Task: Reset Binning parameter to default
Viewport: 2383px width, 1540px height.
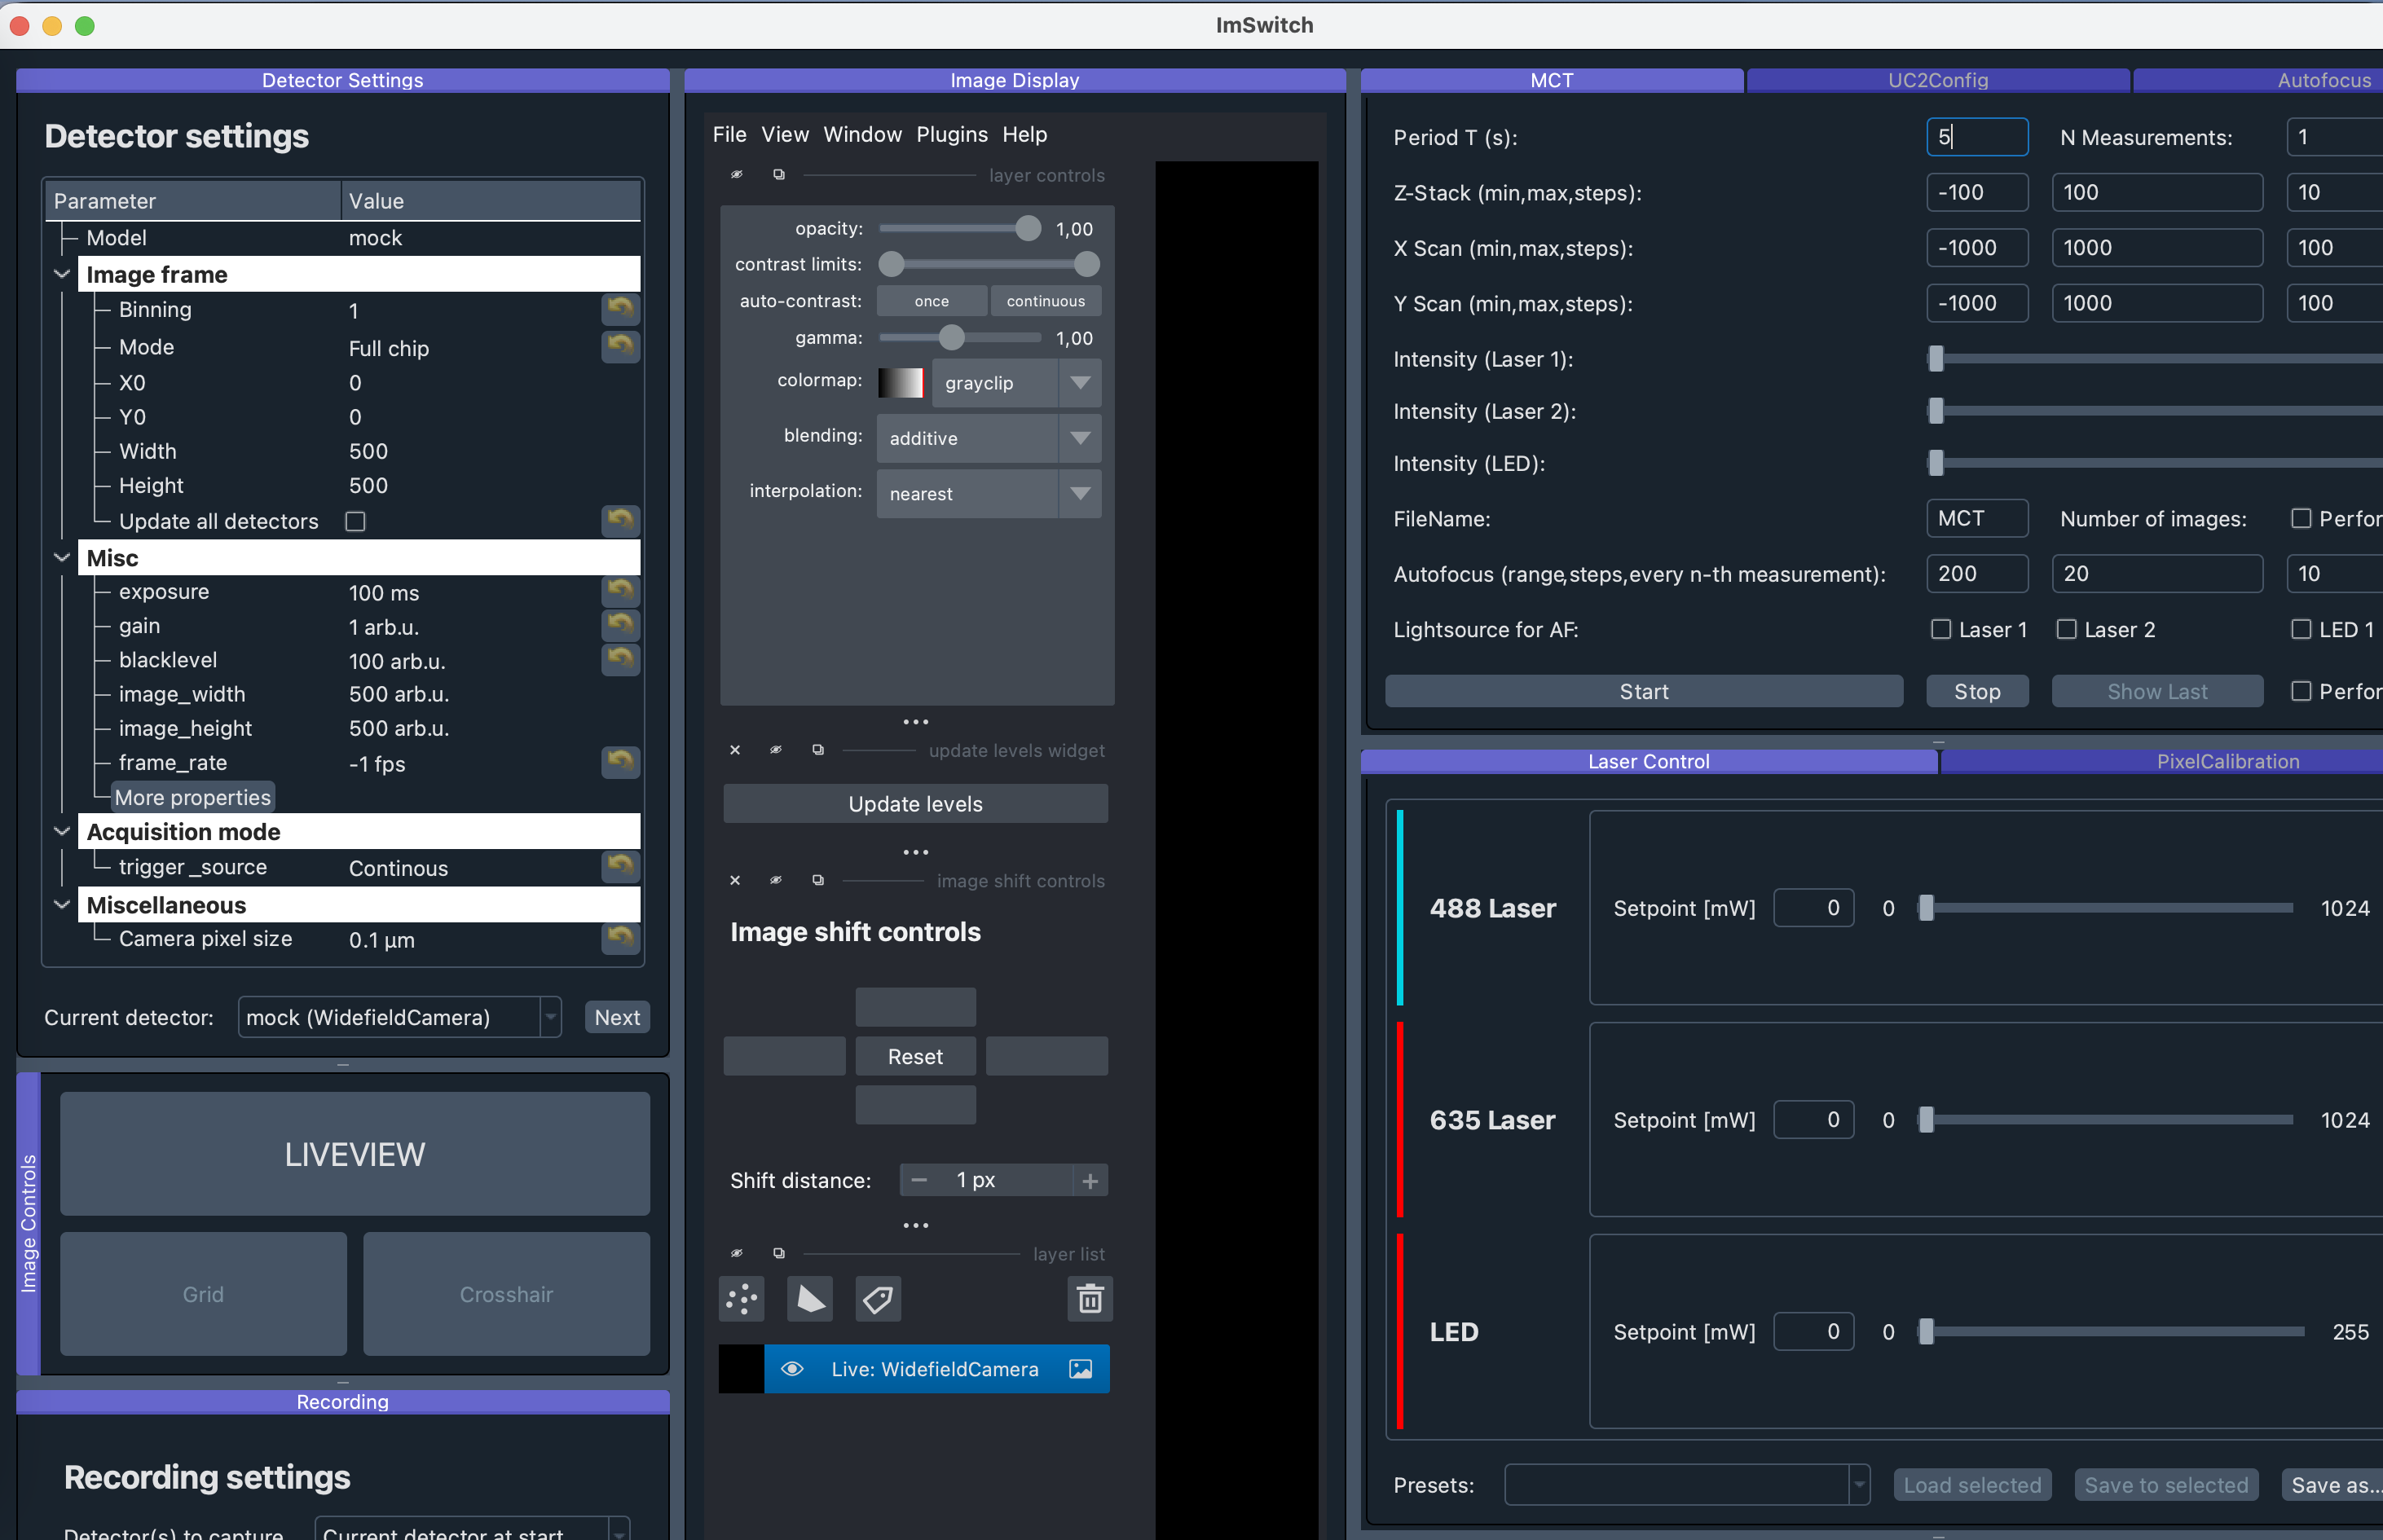Action: point(620,308)
